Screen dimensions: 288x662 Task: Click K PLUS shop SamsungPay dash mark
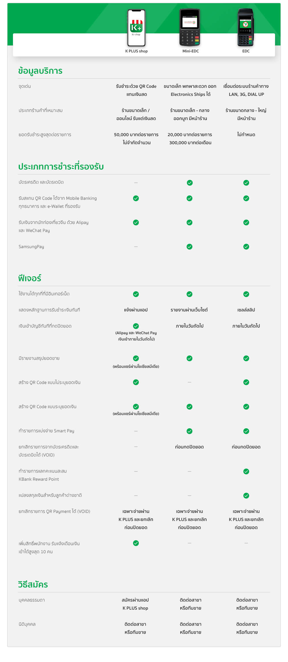point(136,247)
